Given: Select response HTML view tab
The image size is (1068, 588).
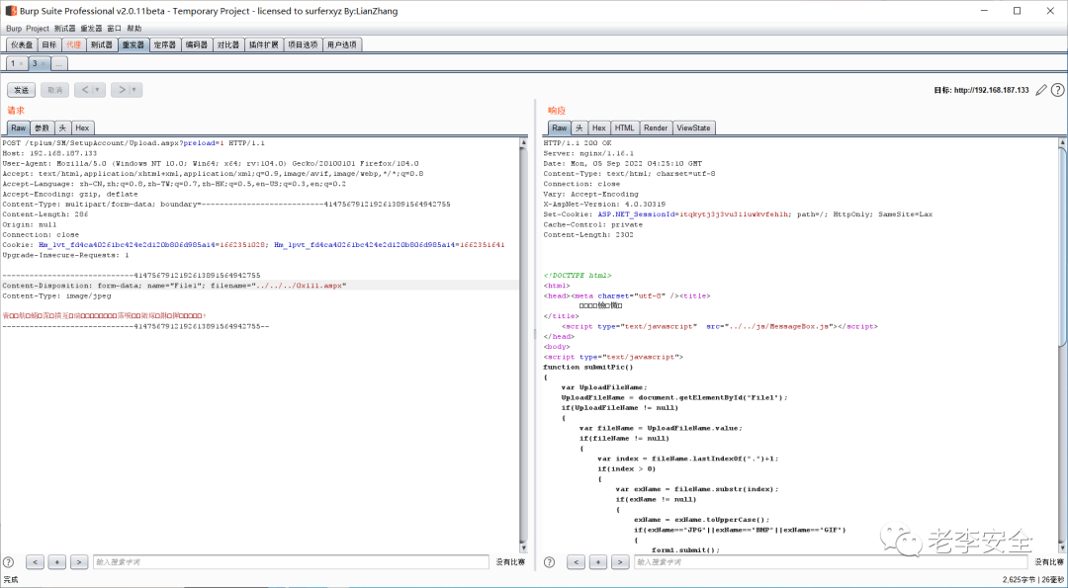Looking at the screenshot, I should [x=625, y=127].
